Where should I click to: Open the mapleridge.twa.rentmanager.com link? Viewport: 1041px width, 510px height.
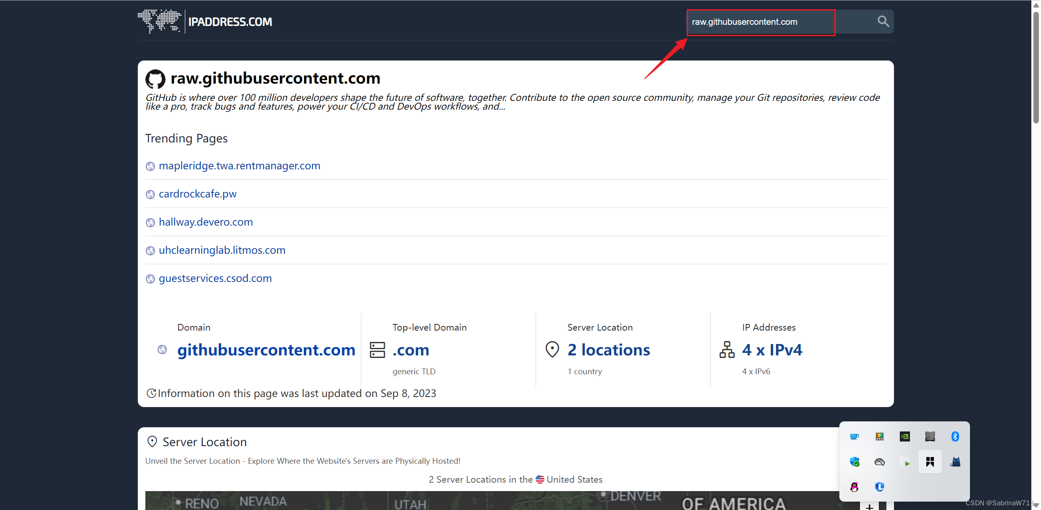tap(239, 166)
